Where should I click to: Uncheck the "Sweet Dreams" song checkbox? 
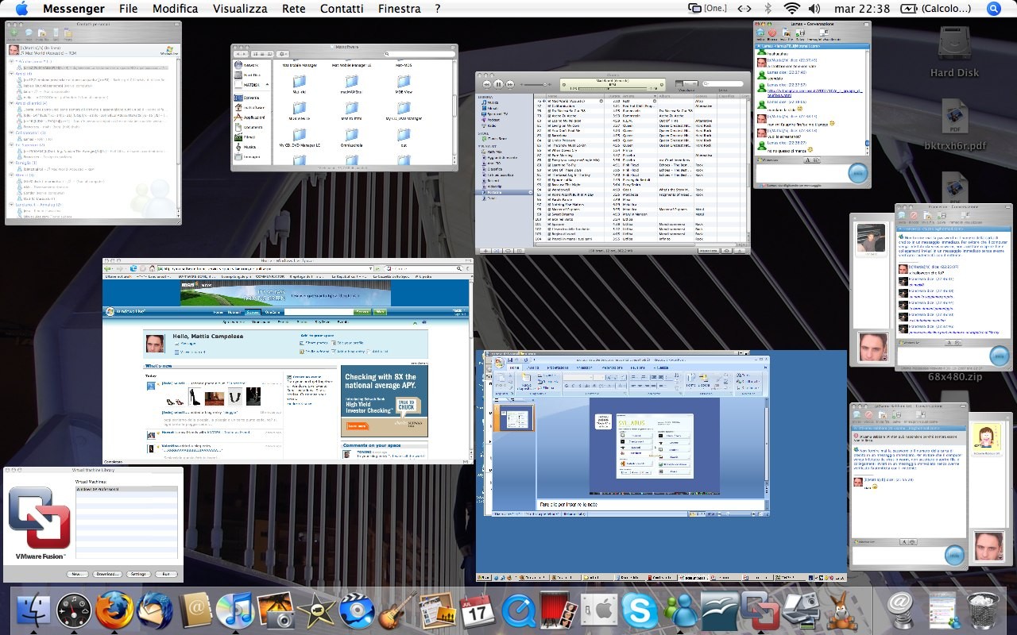[x=549, y=214]
